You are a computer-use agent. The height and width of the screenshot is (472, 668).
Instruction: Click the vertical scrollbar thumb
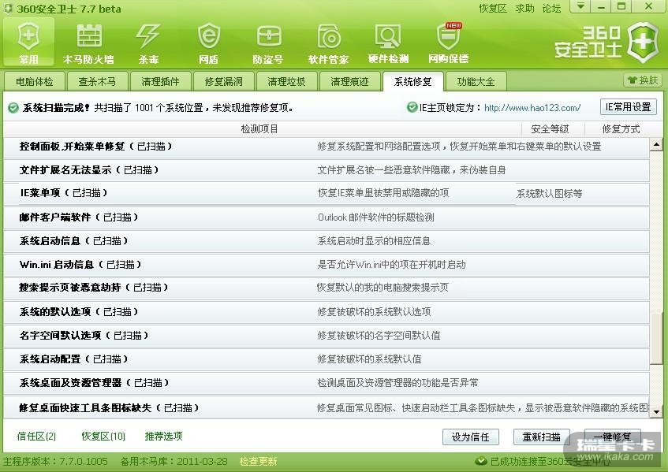pos(656,338)
